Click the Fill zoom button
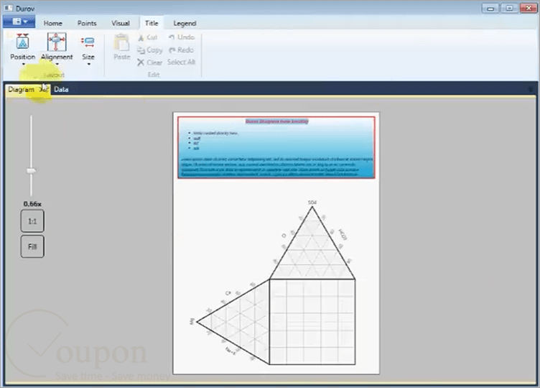 click(32, 246)
